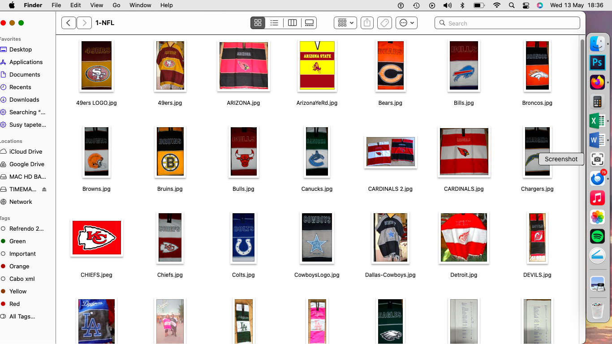Viewport: 612px width, 344px height.
Task: Open Photos from the Dock
Action: (x=597, y=217)
